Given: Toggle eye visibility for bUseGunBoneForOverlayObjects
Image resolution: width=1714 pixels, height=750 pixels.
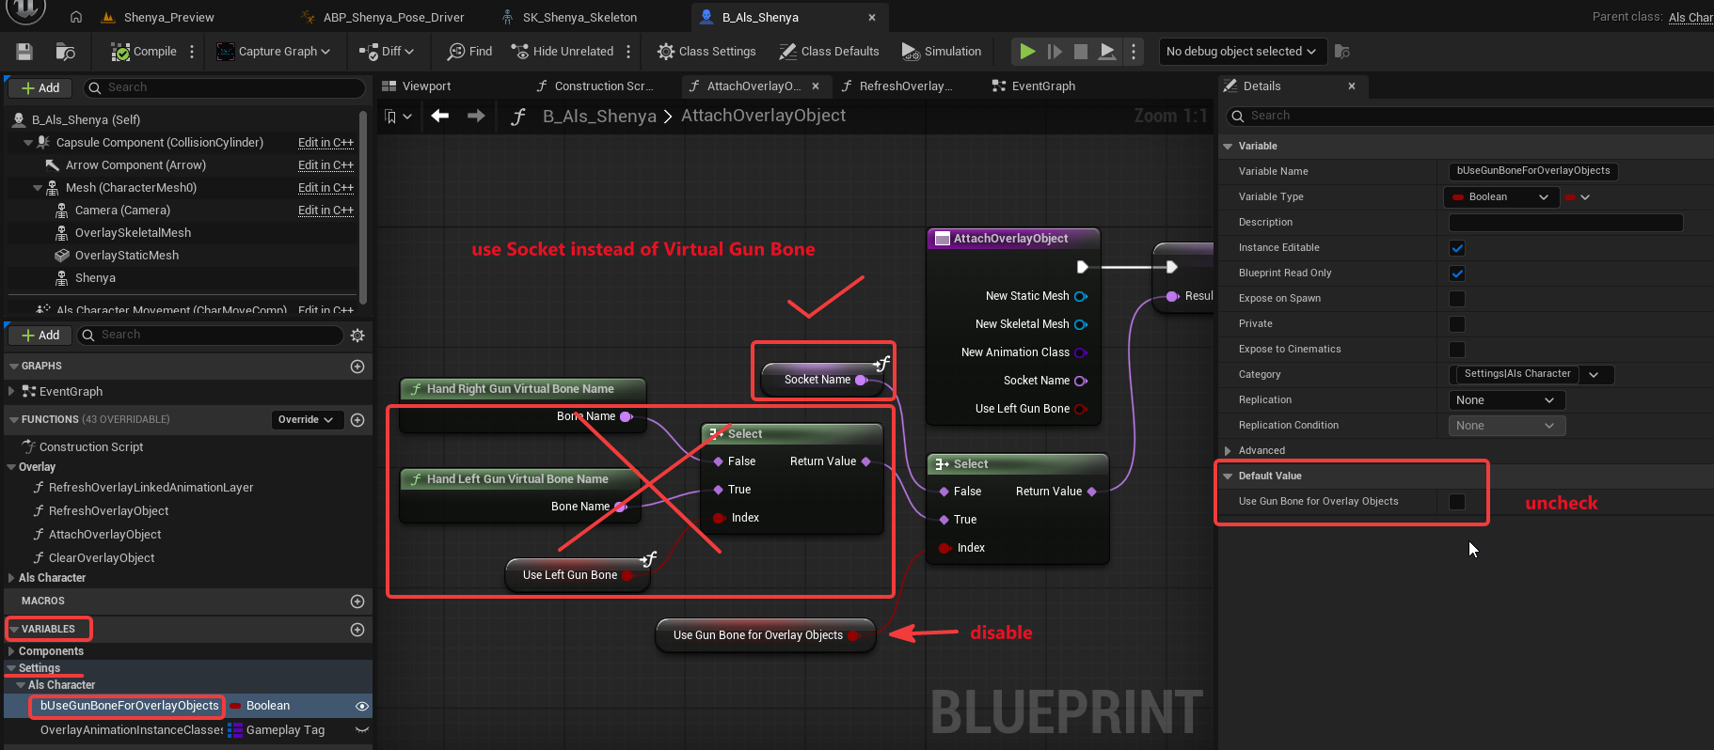Looking at the screenshot, I should [x=361, y=706].
